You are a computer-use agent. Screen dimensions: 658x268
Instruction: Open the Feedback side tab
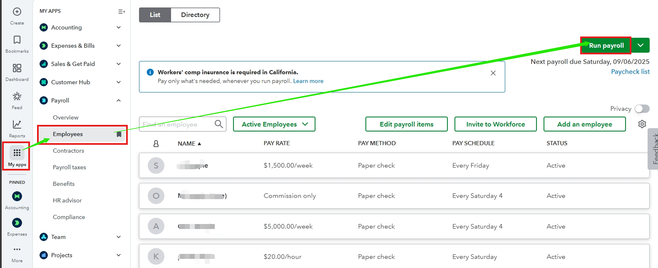[x=653, y=149]
